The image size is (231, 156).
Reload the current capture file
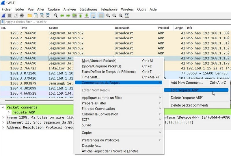point(48,16)
